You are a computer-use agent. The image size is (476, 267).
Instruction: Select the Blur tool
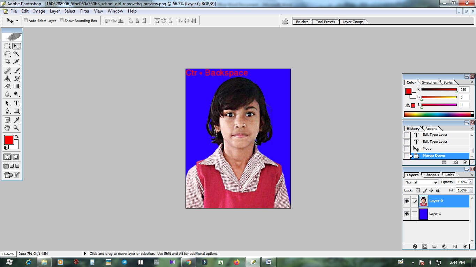pyautogui.click(x=7, y=94)
